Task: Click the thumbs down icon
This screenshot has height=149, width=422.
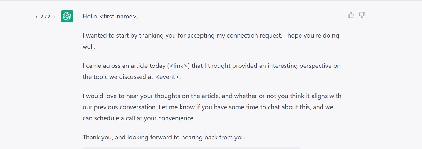Action: click(362, 15)
